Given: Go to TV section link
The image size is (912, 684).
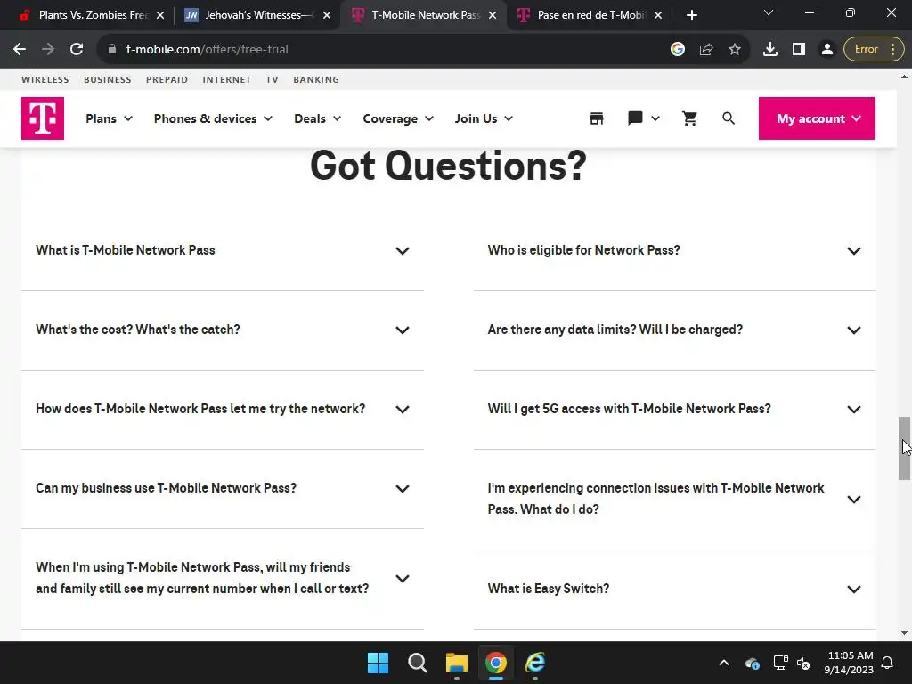Looking at the screenshot, I should [x=273, y=79].
